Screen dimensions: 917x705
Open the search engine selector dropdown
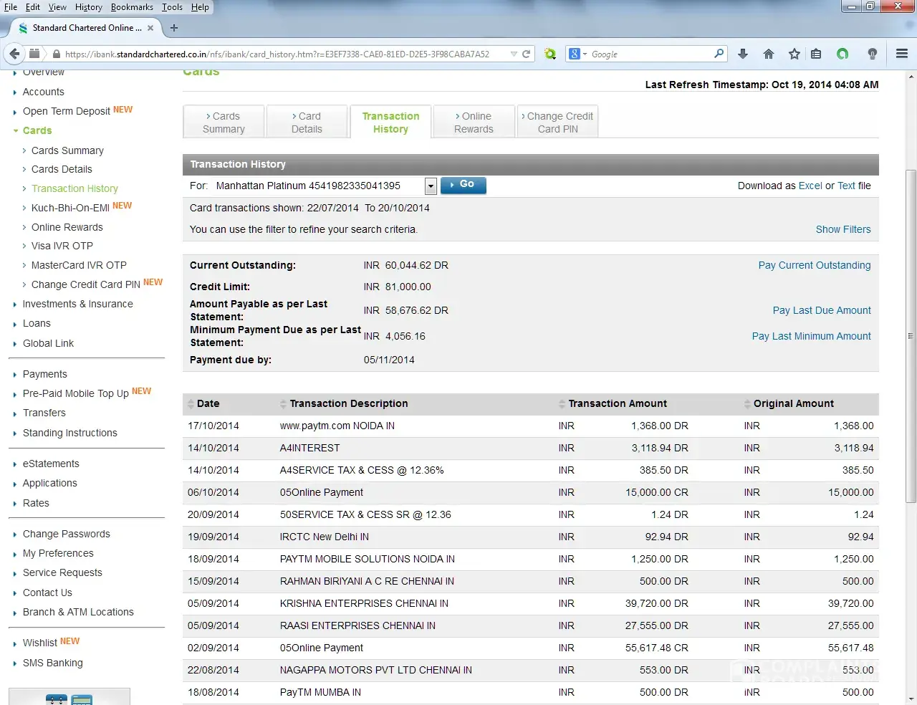pyautogui.click(x=577, y=54)
